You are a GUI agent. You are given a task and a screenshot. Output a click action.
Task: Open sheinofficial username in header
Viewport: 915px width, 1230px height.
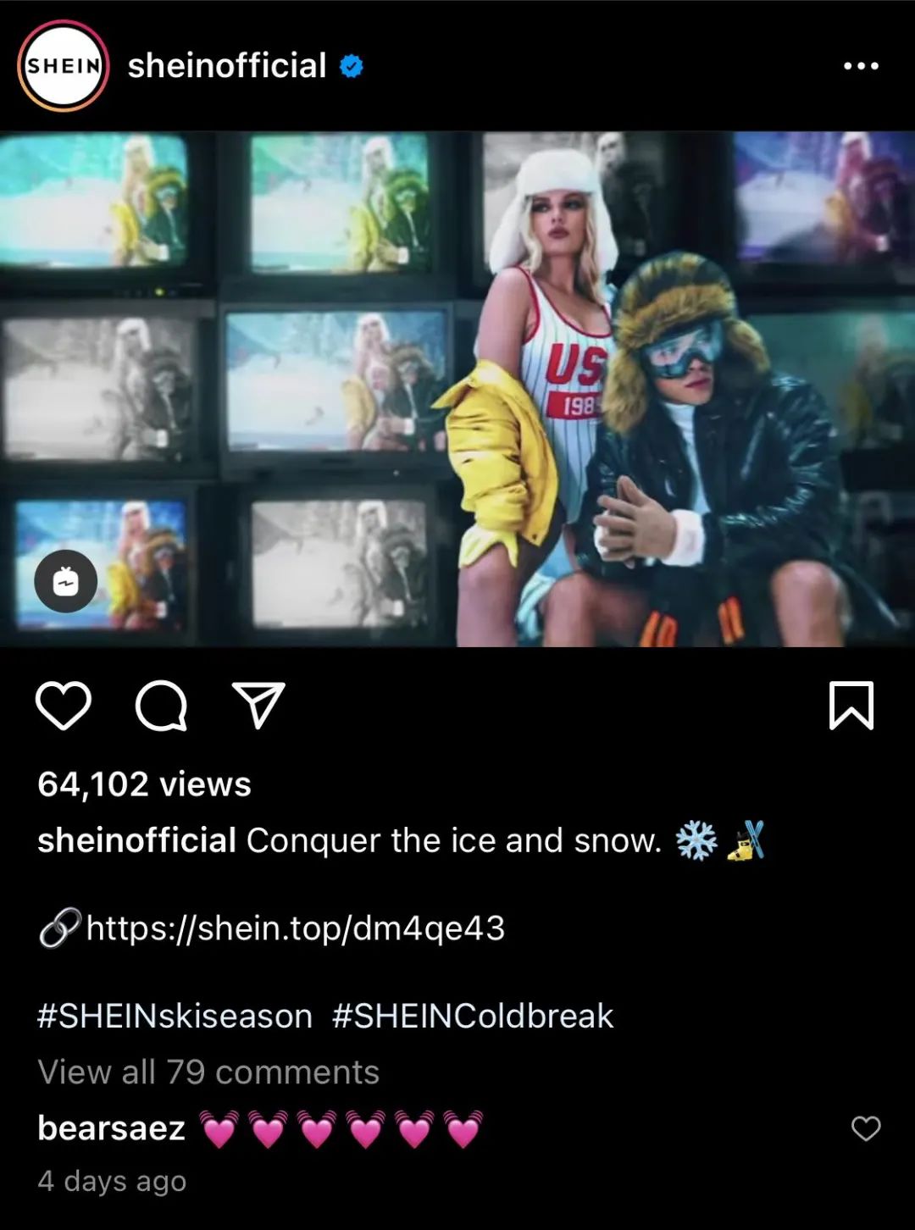pyautogui.click(x=226, y=66)
